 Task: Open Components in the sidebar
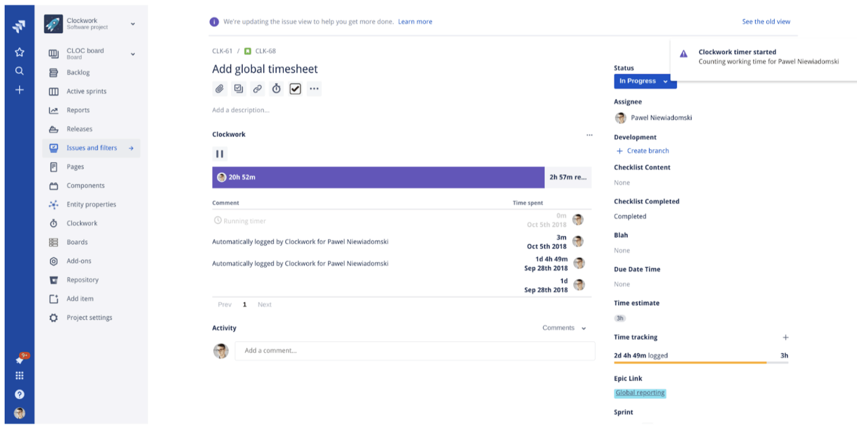[91, 186]
